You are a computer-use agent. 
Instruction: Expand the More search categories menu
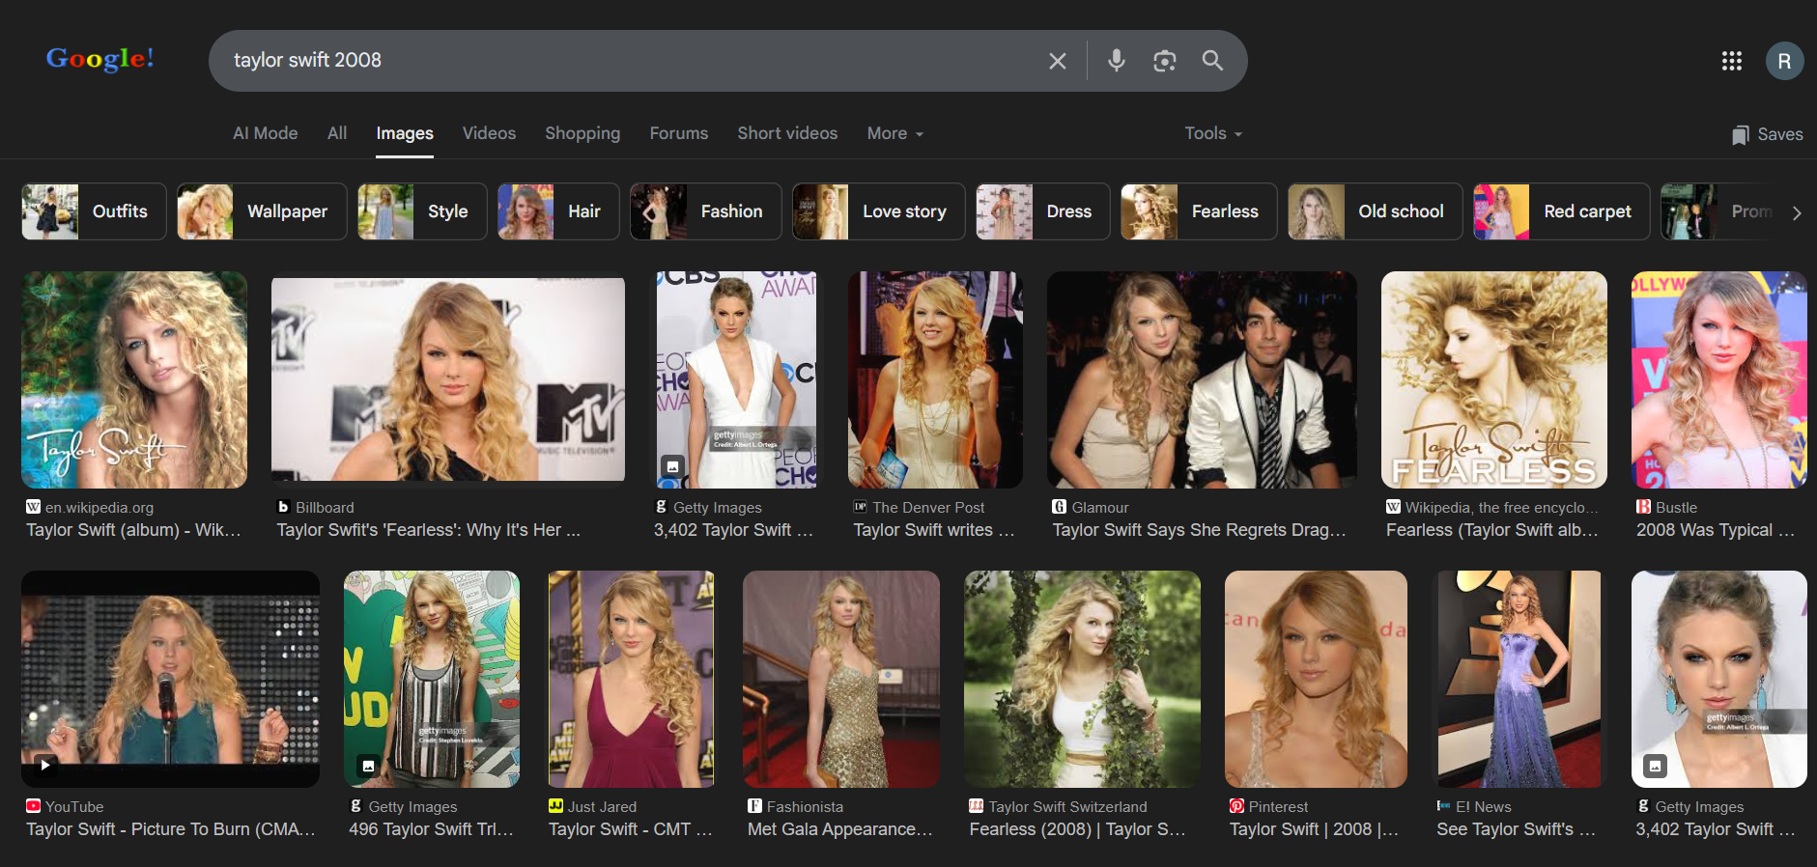click(x=894, y=133)
